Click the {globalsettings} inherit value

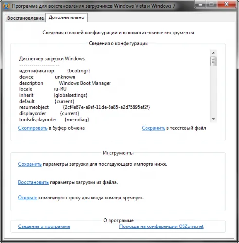71,95
